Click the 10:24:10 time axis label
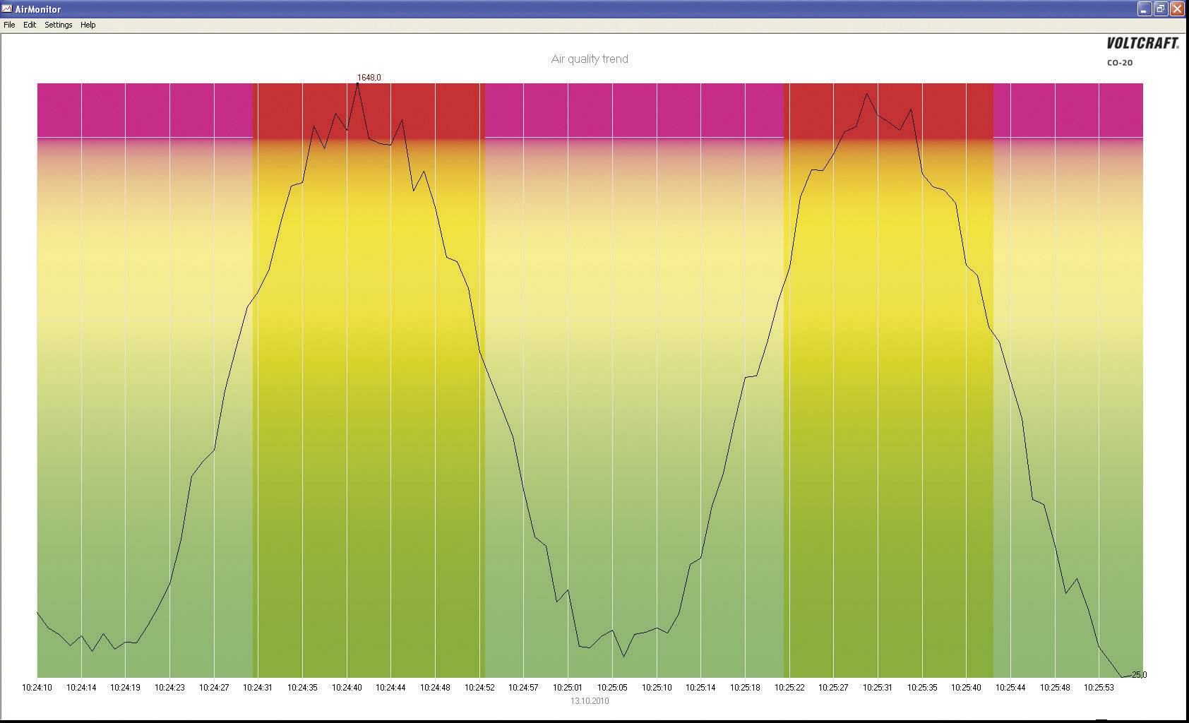Screen dimensions: 1189x723 coord(37,688)
